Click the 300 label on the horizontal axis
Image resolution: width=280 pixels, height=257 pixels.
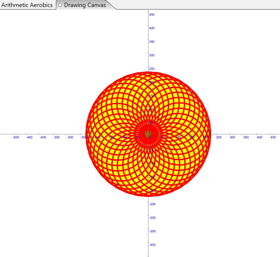(x=232, y=137)
